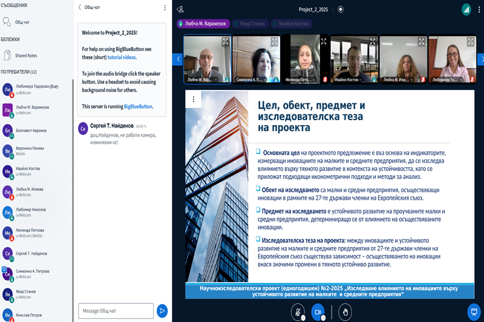The image size is (484, 322).
Task: Unmute the microphone button
Action: [298, 312]
